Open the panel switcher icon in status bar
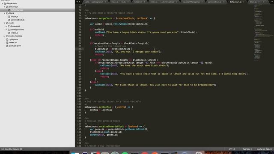The image size is (274, 154). click(3, 149)
